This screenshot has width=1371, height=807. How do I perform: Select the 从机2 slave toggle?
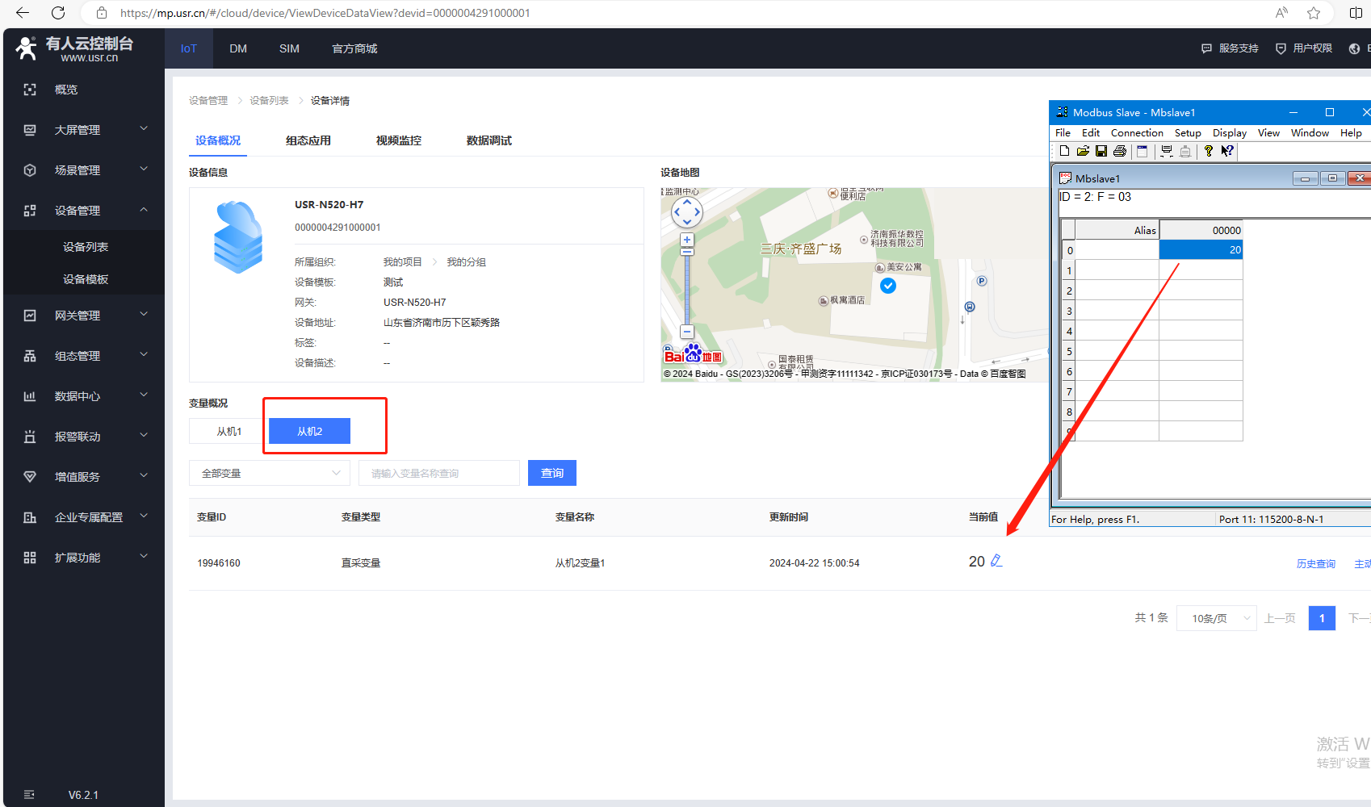pos(309,431)
